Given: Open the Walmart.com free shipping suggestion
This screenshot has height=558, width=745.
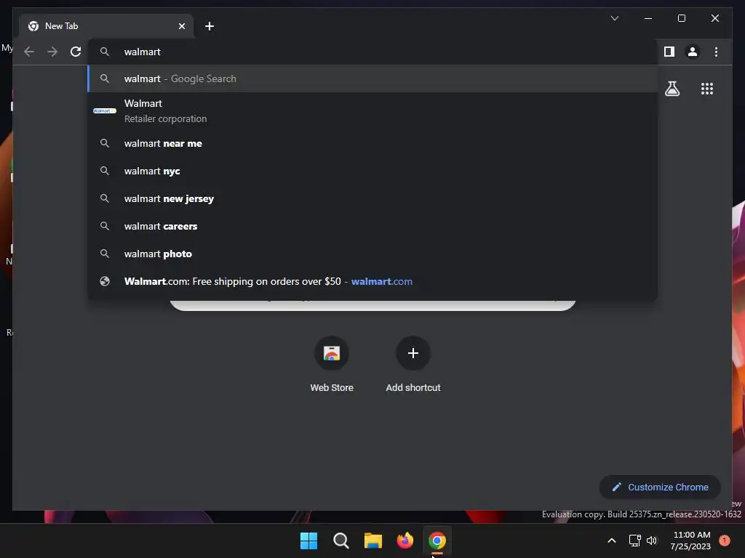Looking at the screenshot, I should click(373, 281).
